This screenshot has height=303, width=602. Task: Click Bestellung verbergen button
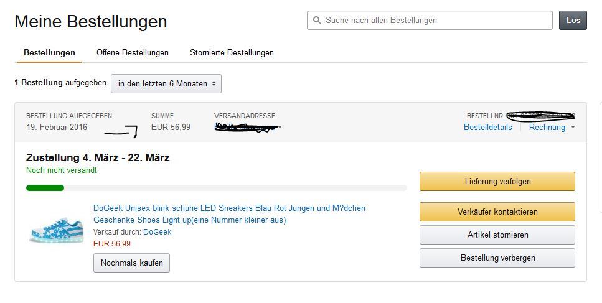coord(497,258)
